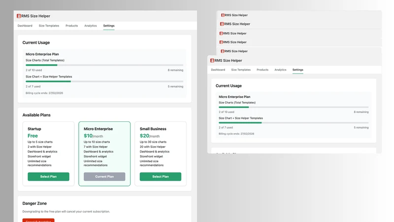The height and width of the screenshot is (222, 394).
Task: Click '8 remaining' in right window
Action: point(361,112)
